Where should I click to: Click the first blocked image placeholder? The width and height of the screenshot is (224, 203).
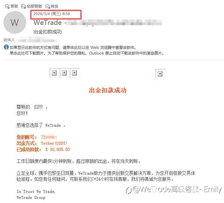[x=54, y=73]
